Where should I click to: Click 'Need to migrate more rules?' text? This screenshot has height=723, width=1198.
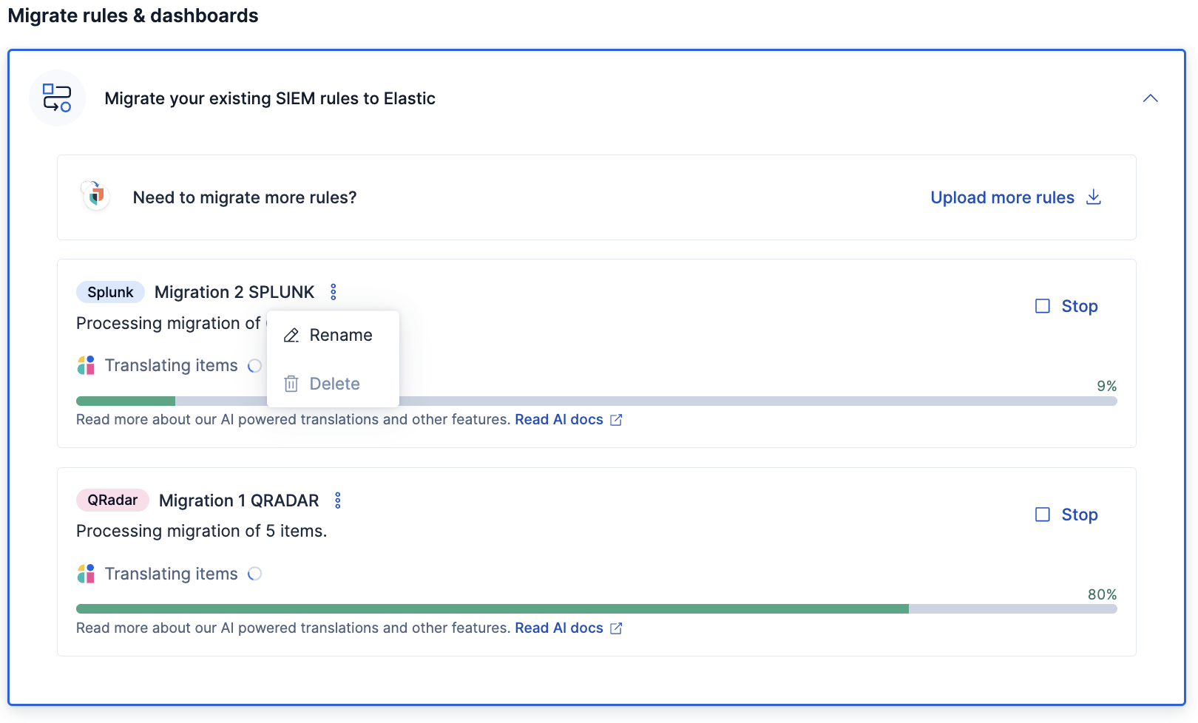click(245, 197)
